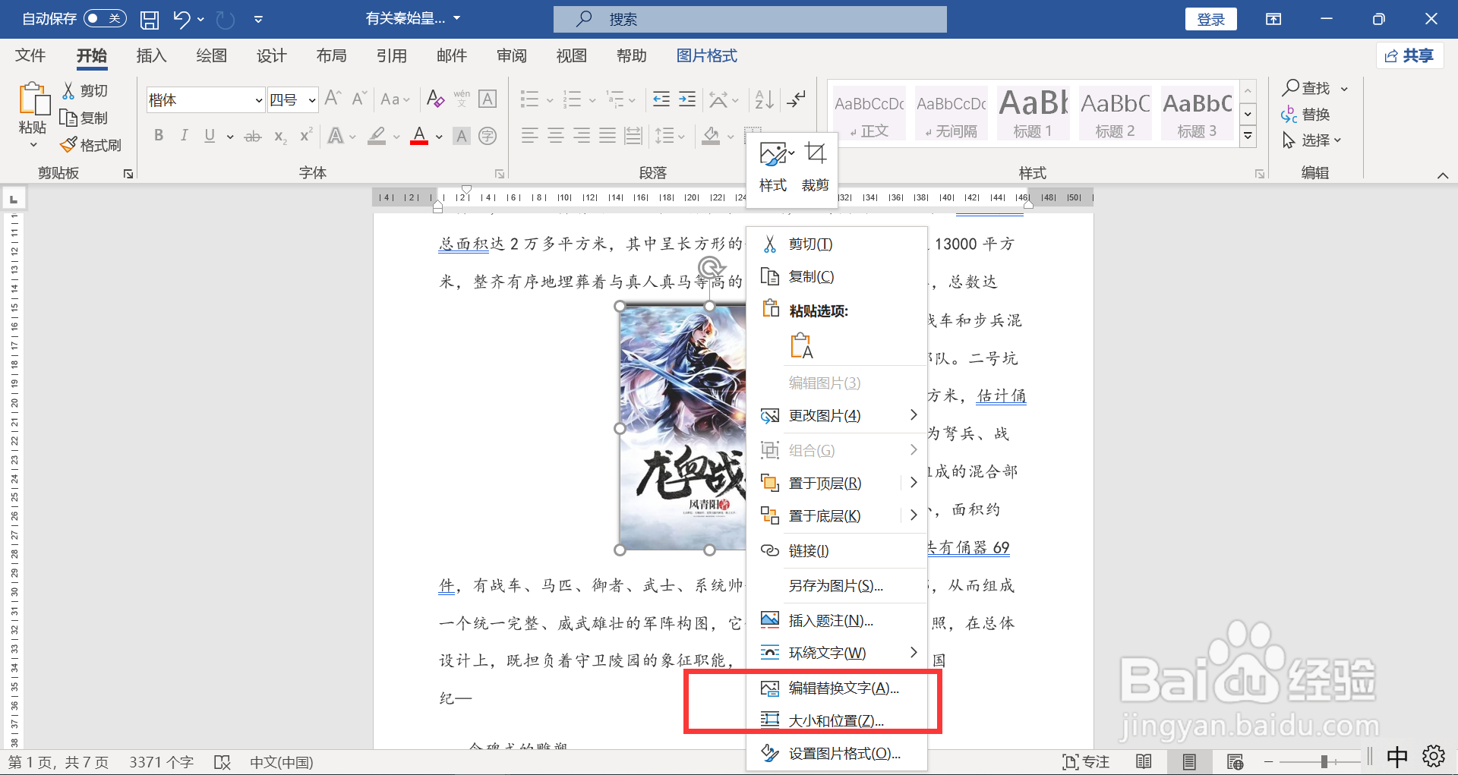This screenshot has height=775, width=1458.
Task: Increase font size with the grow icon
Action: (333, 99)
